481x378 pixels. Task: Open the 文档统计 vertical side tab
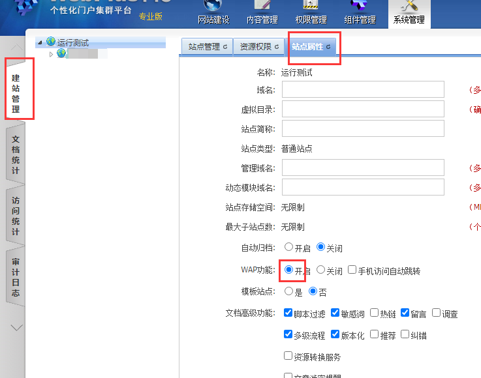[16, 155]
